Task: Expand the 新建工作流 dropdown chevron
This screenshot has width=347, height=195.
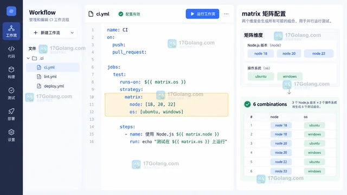Action: [72, 32]
